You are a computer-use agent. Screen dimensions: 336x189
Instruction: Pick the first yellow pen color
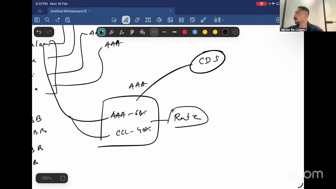tap(205, 32)
